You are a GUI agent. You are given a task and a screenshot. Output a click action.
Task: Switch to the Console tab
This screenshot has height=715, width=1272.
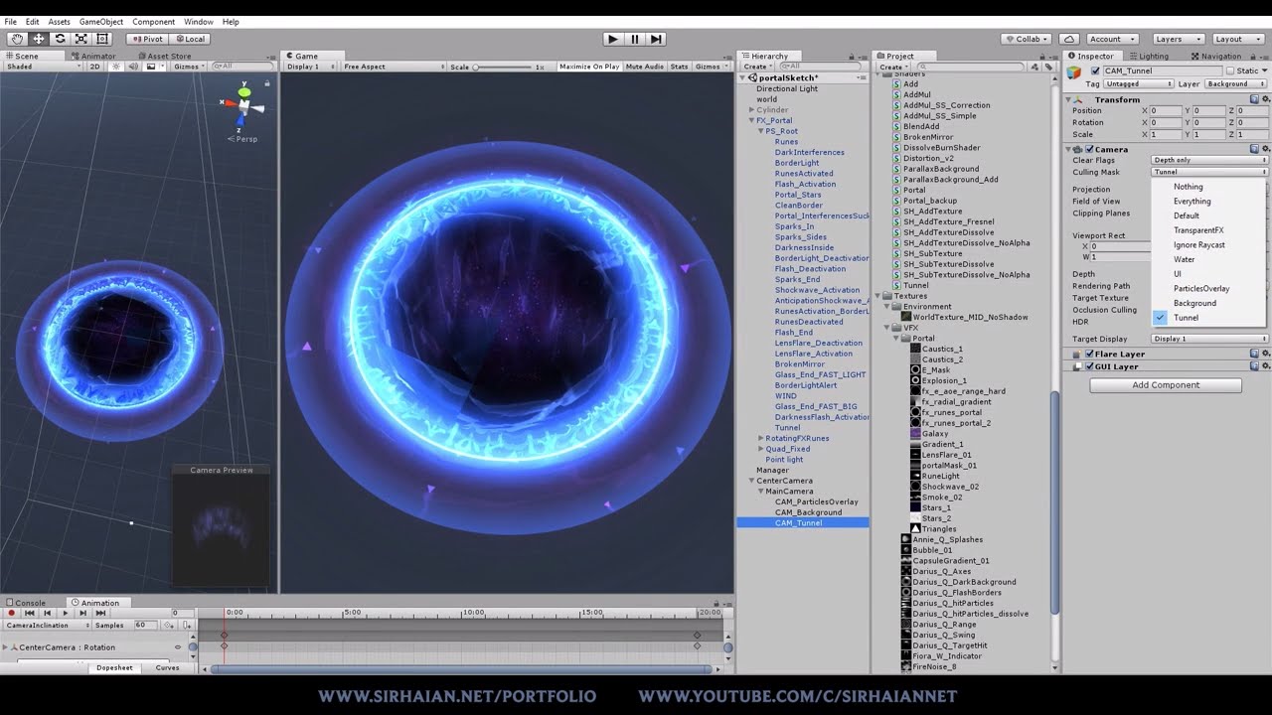(26, 602)
